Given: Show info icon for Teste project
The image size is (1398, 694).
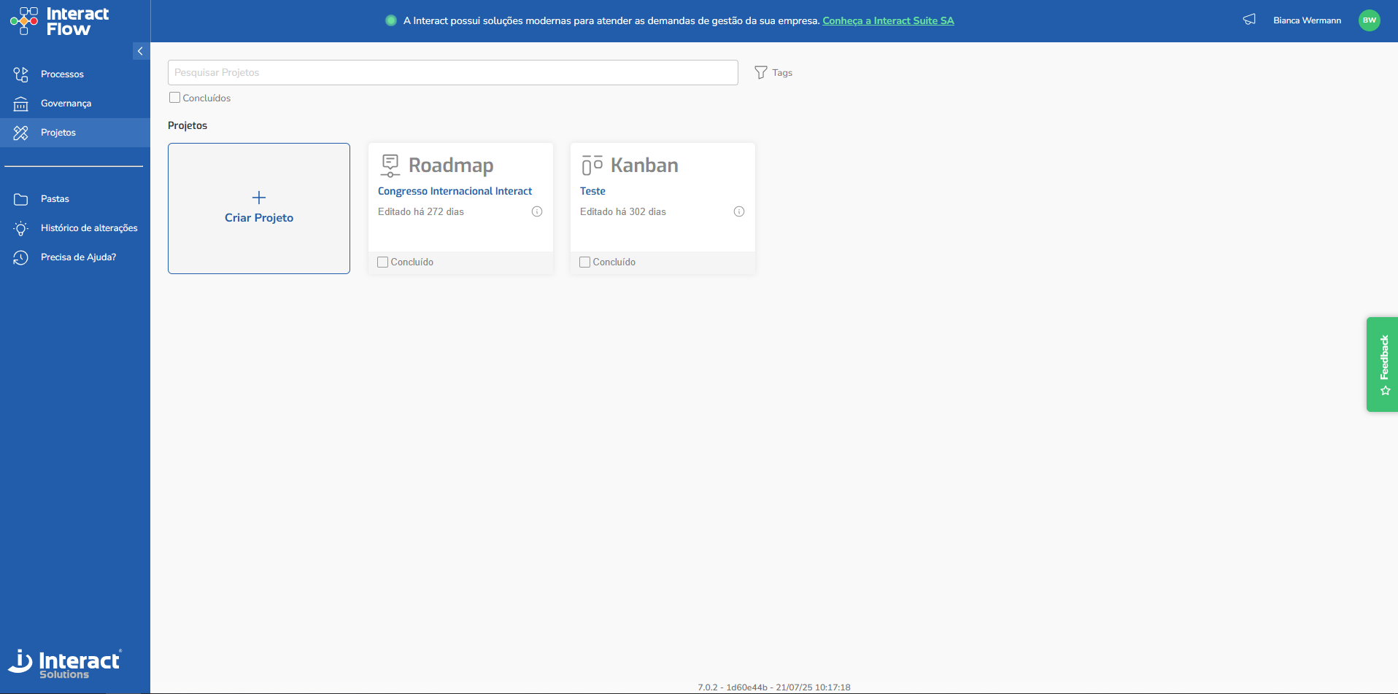Looking at the screenshot, I should (x=739, y=211).
